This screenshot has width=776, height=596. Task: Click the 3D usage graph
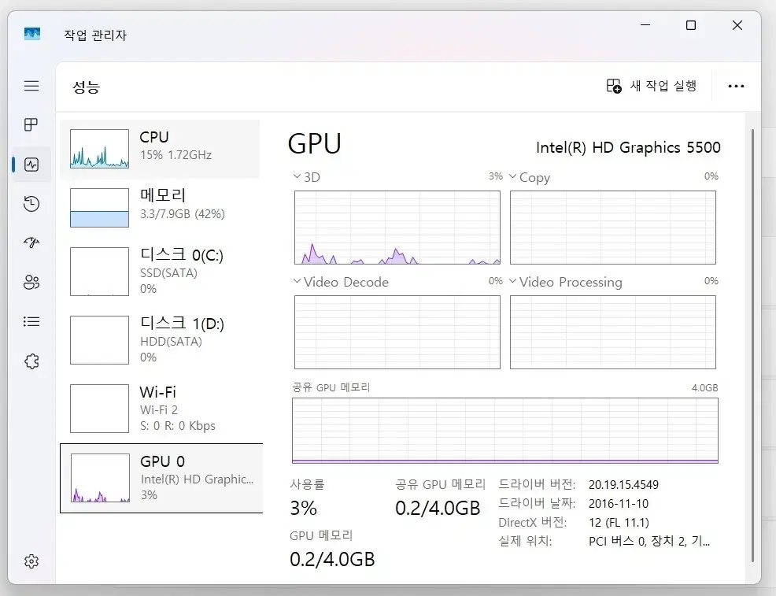click(397, 228)
